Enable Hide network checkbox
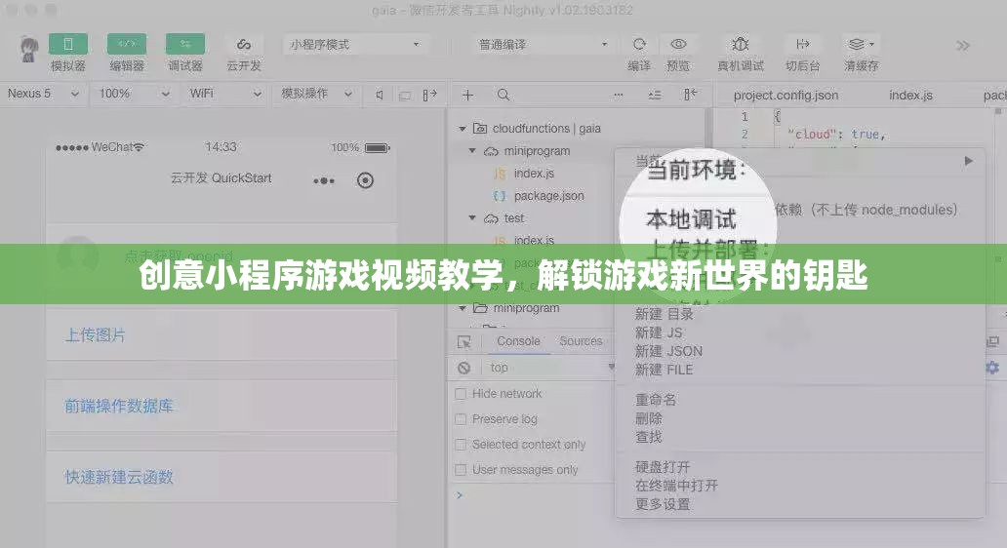This screenshot has height=548, width=1007. tap(461, 394)
